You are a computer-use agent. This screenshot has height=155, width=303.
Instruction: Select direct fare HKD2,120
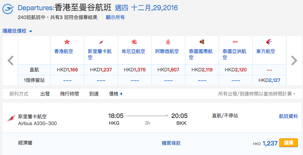pyautogui.click(x=236, y=70)
